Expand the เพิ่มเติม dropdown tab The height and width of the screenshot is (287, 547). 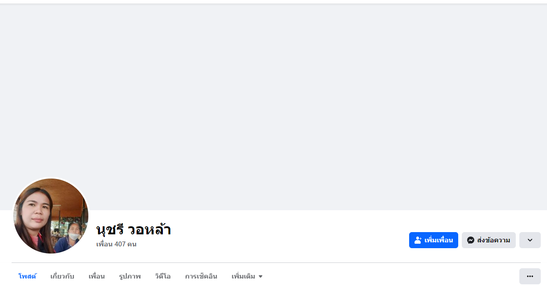pos(244,276)
